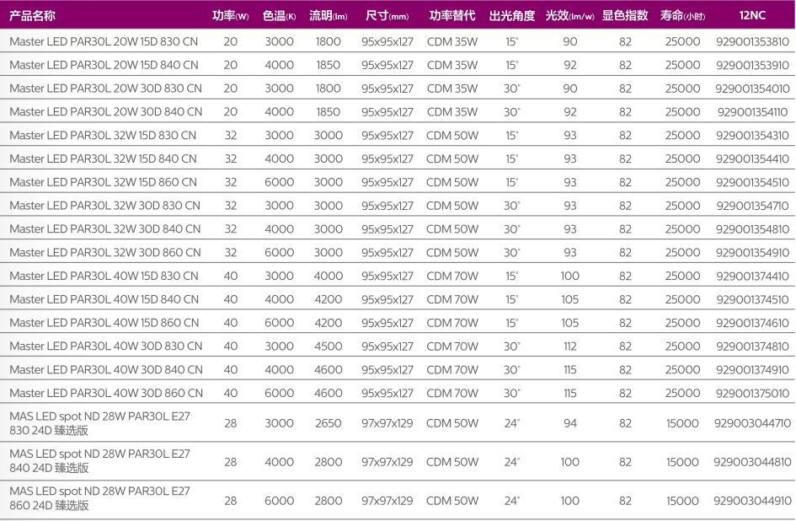The image size is (796, 521).
Task: Click the 12NC code 929001374810
Action: (x=752, y=346)
